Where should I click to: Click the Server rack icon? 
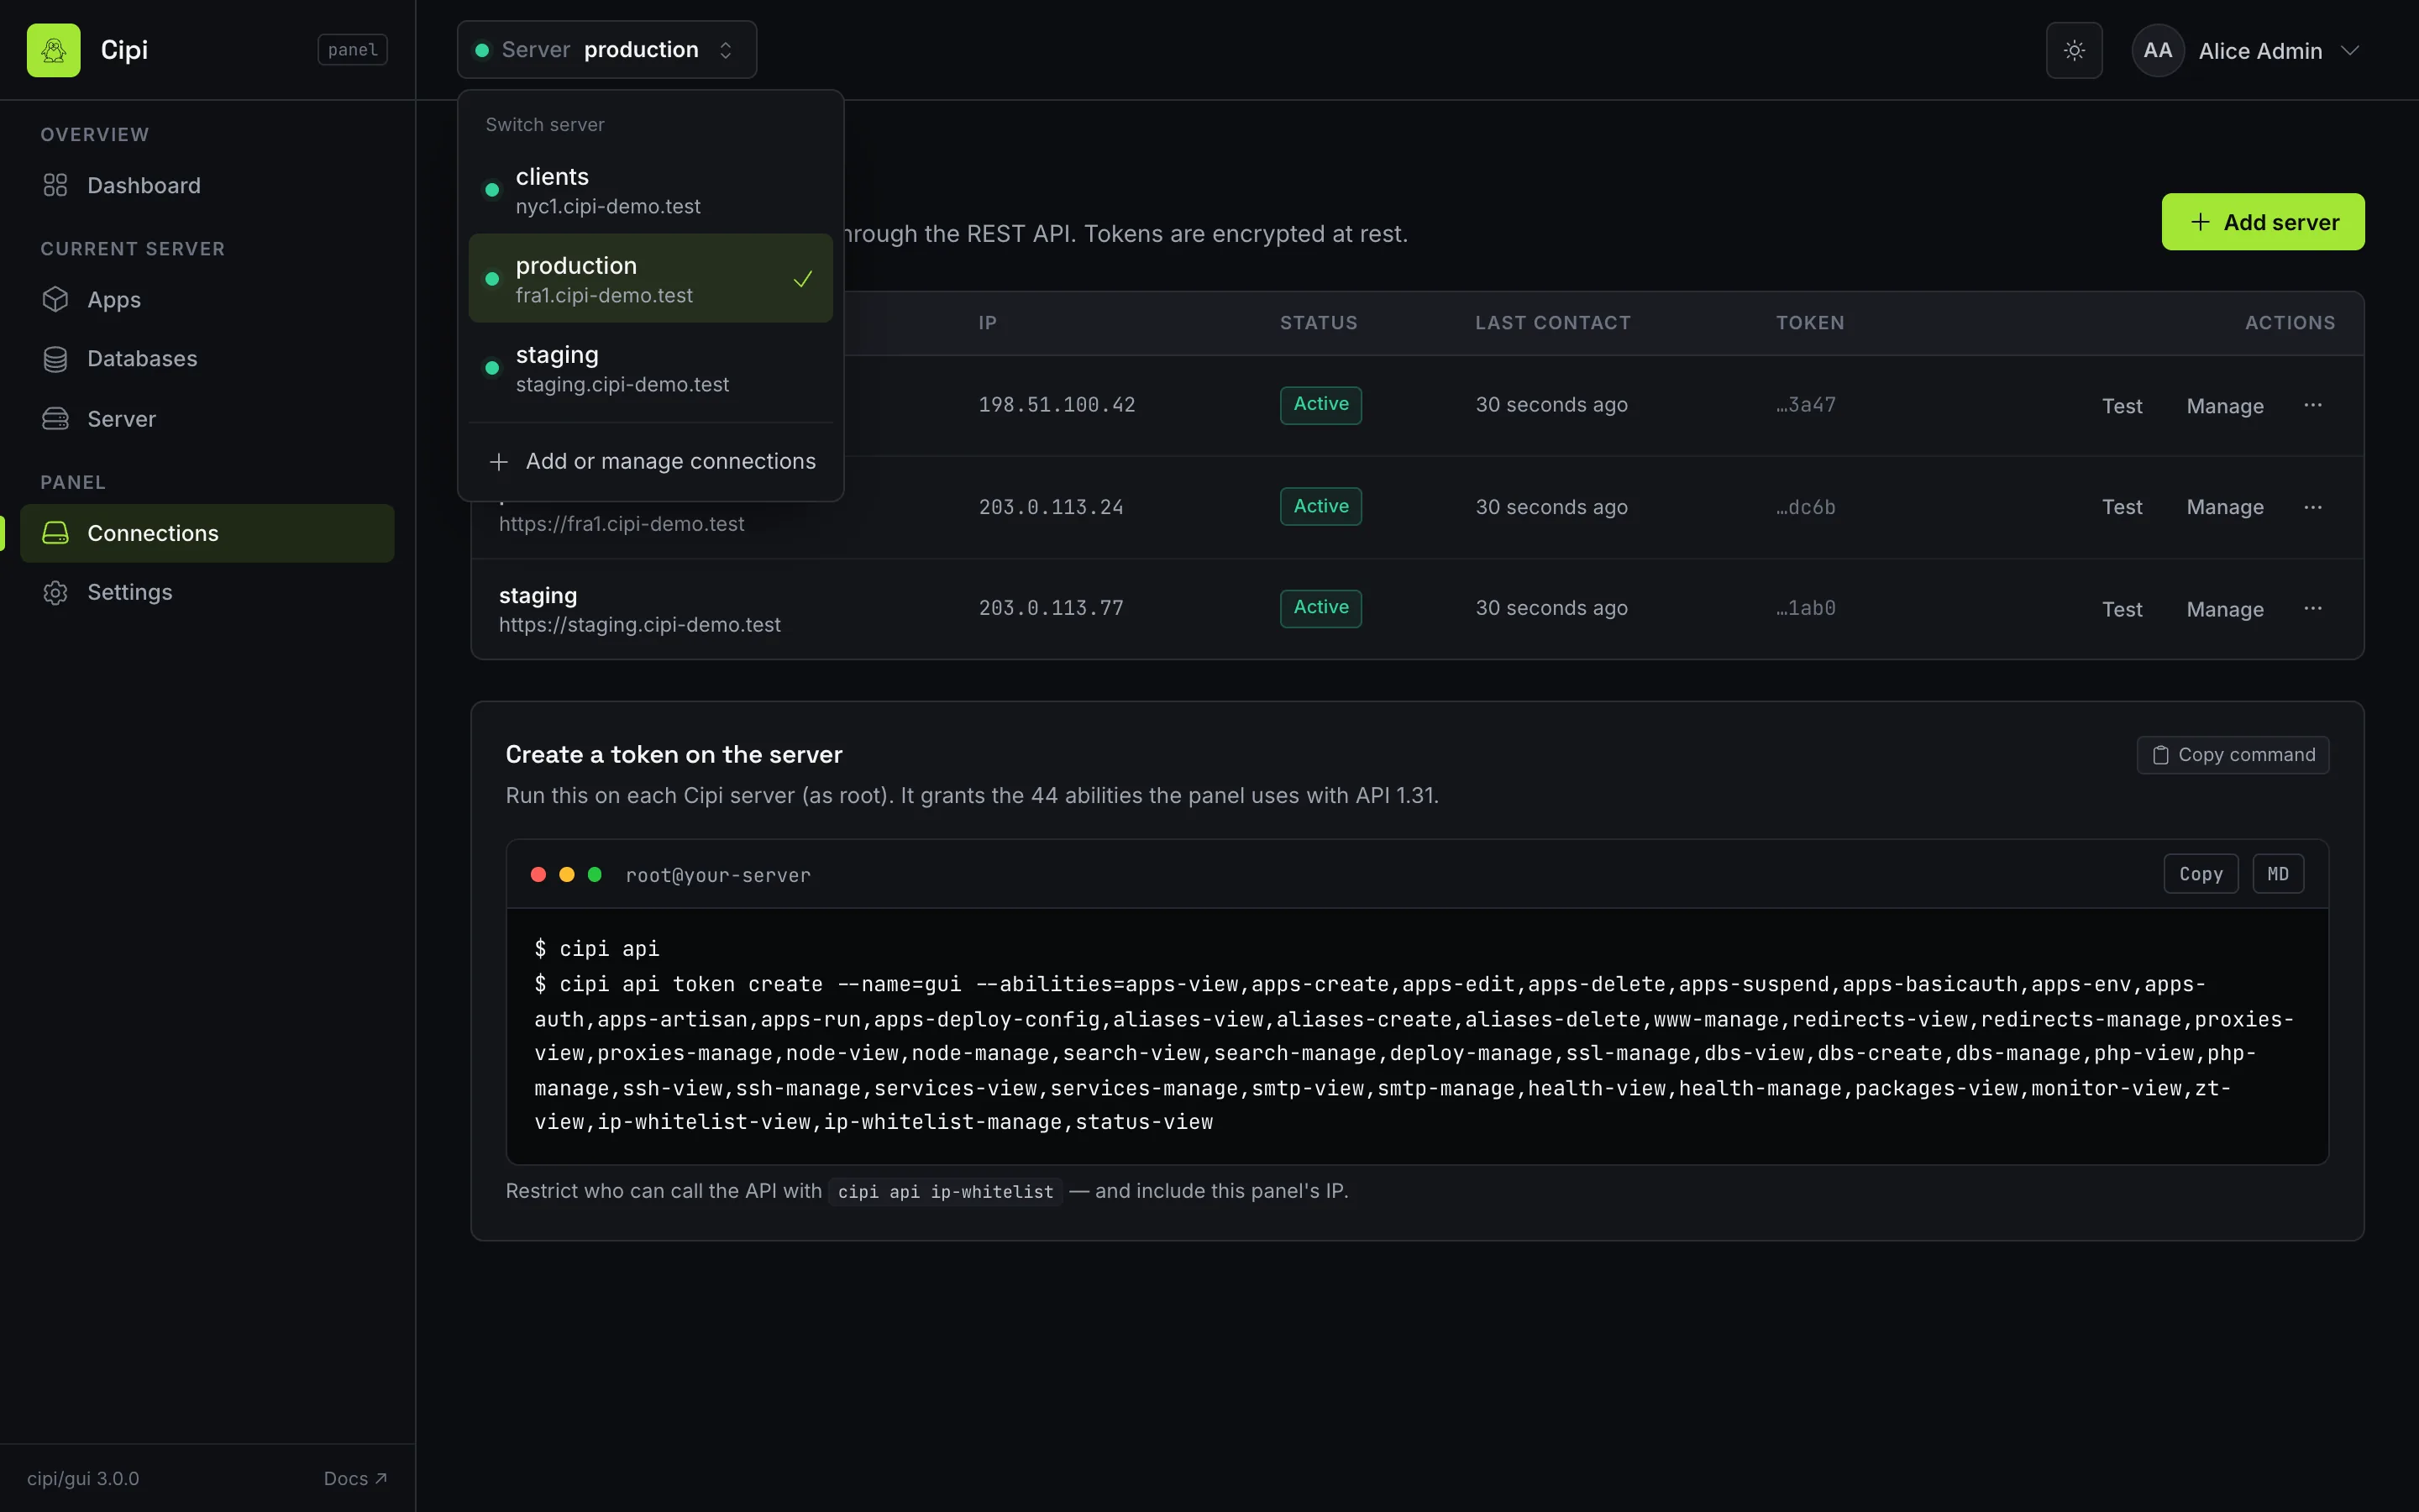point(55,419)
